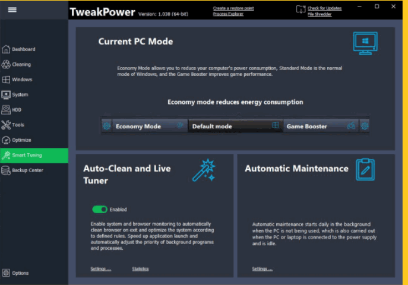408x285 pixels.
Task: Open Game Booster settings gear
Action: tap(365, 126)
